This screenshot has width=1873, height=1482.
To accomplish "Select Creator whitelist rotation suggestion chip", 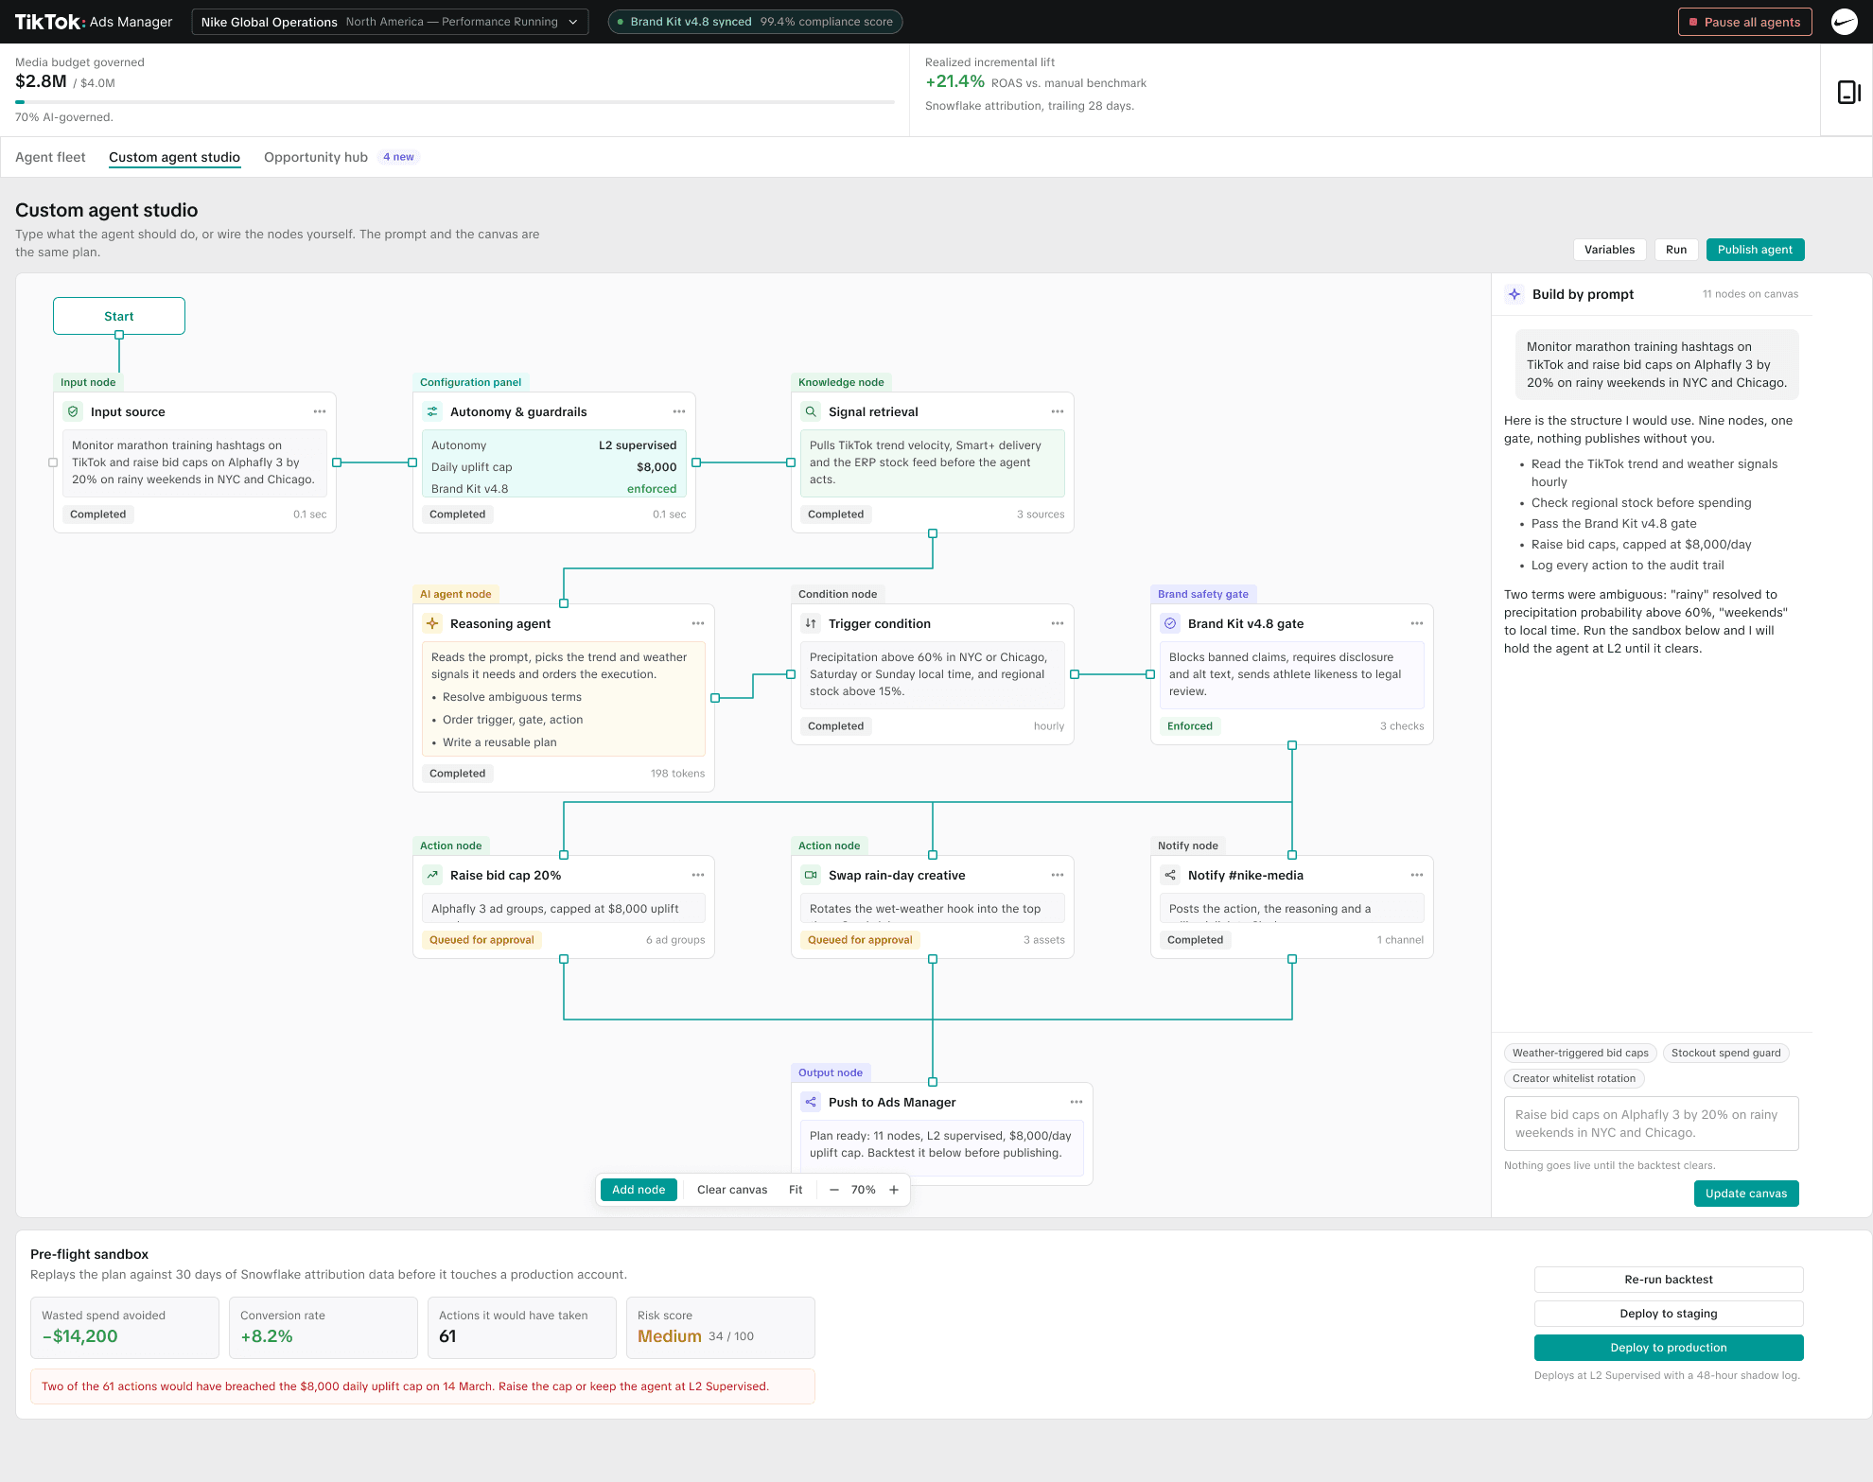I will (x=1574, y=1078).
